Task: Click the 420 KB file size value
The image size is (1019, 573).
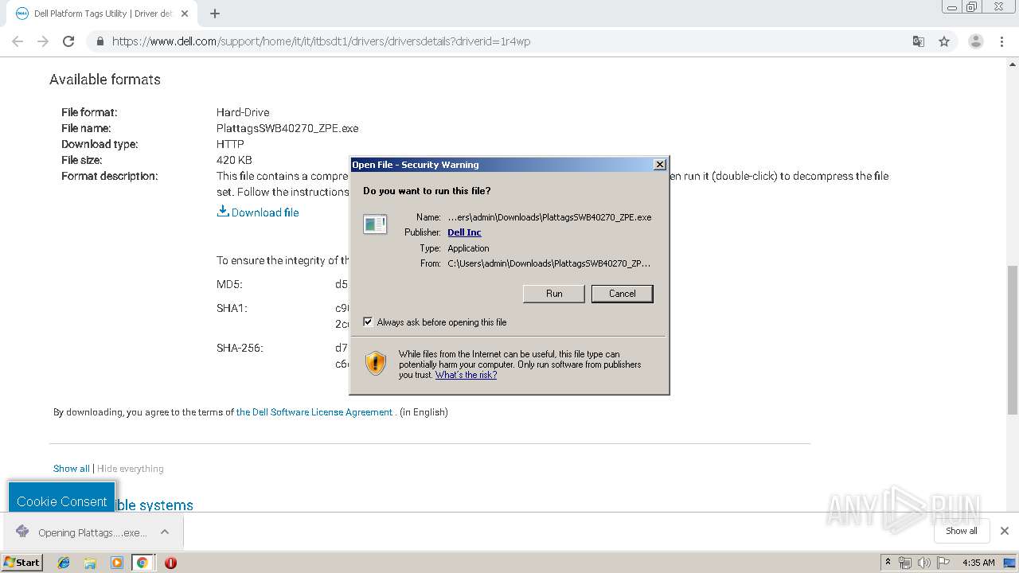Action: click(x=234, y=160)
